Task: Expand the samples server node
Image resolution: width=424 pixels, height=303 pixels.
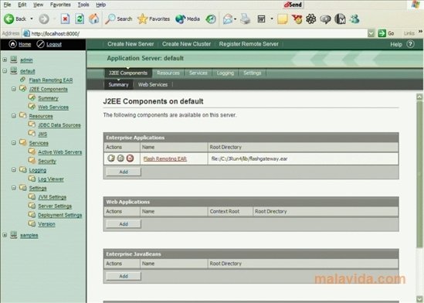Action: 5,235
